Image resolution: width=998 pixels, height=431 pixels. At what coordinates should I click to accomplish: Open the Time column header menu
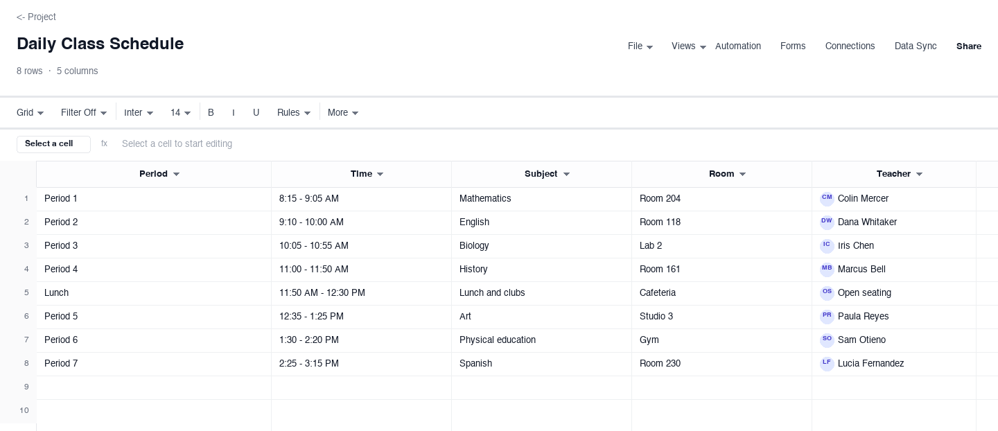[x=380, y=174]
